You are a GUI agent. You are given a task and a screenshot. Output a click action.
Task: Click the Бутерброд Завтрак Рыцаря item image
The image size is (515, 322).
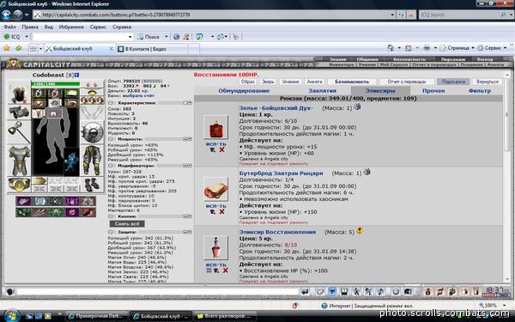215,189
